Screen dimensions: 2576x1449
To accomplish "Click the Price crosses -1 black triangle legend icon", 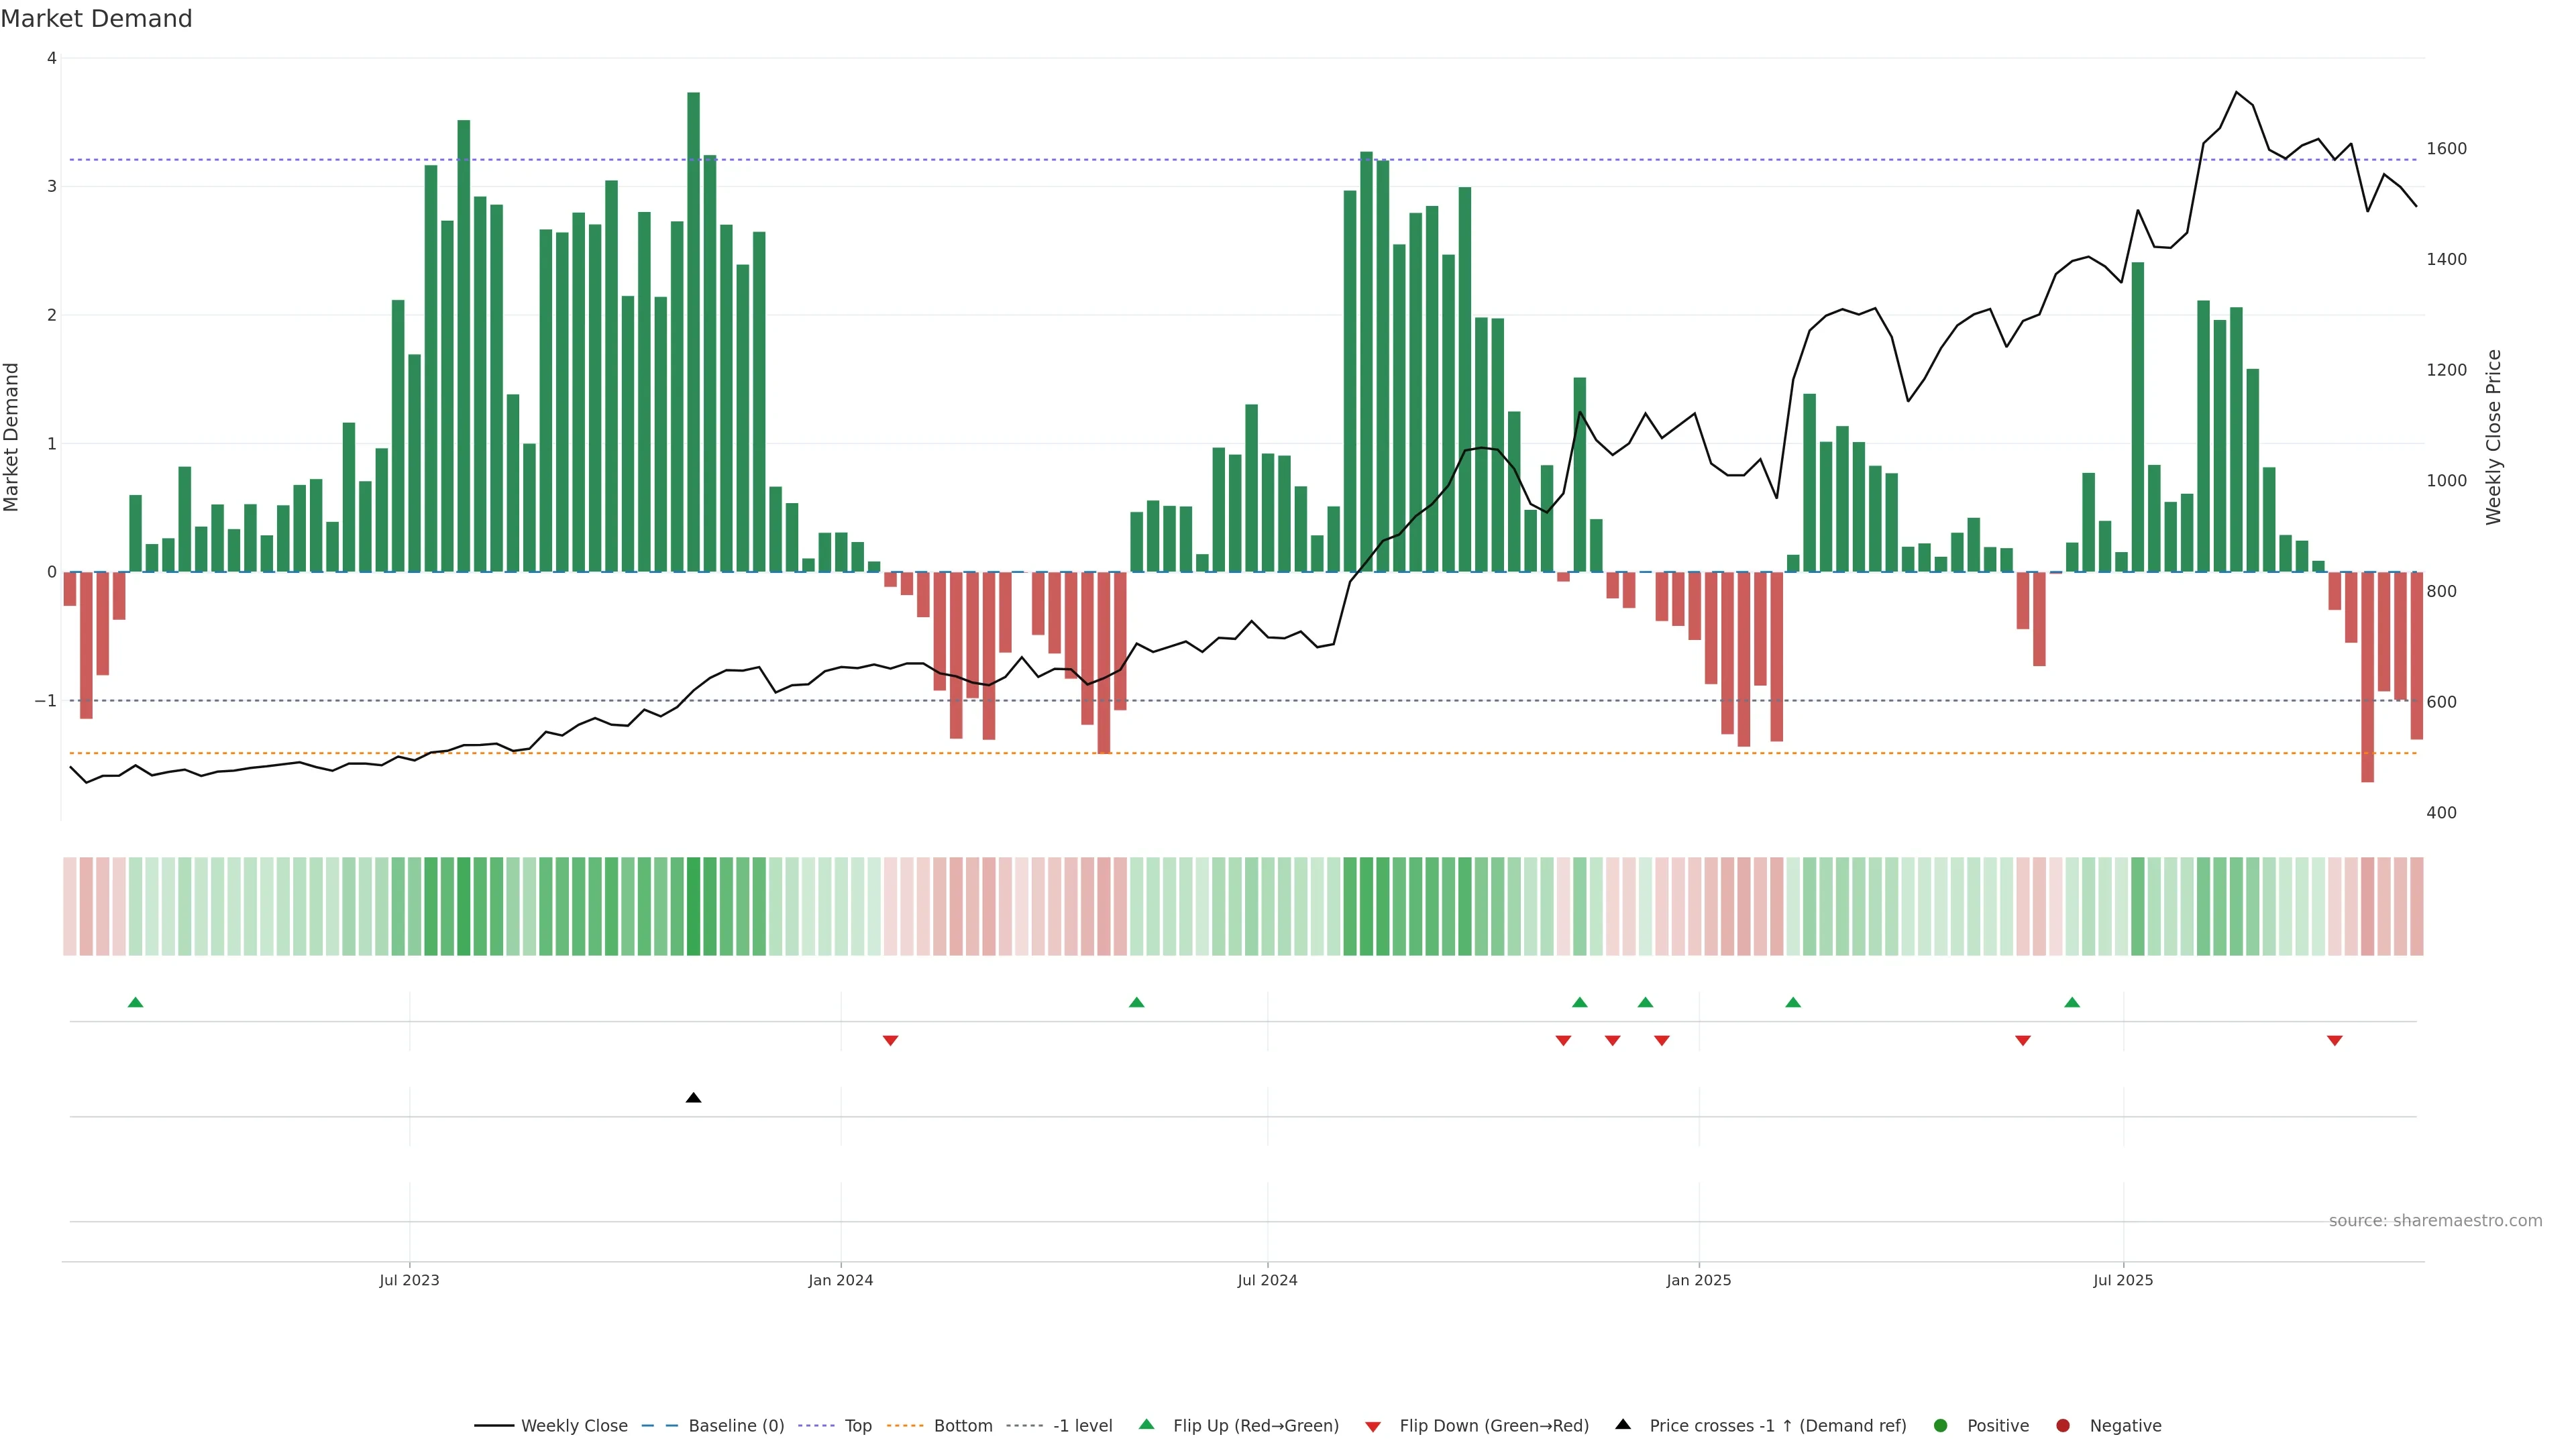I will (1623, 1424).
